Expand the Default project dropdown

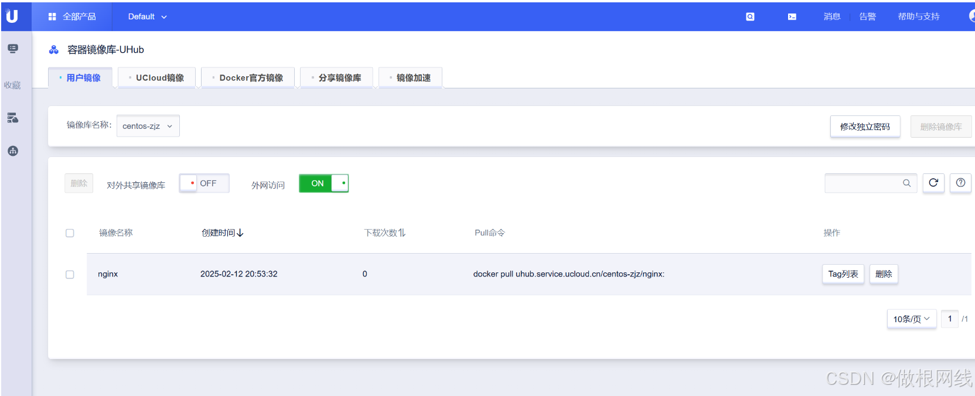tap(148, 16)
